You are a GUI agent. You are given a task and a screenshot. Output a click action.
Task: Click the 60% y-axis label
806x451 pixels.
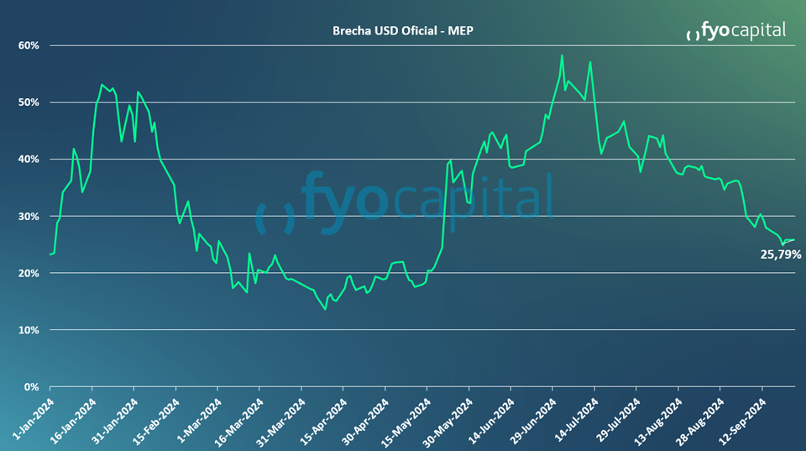tap(29, 45)
